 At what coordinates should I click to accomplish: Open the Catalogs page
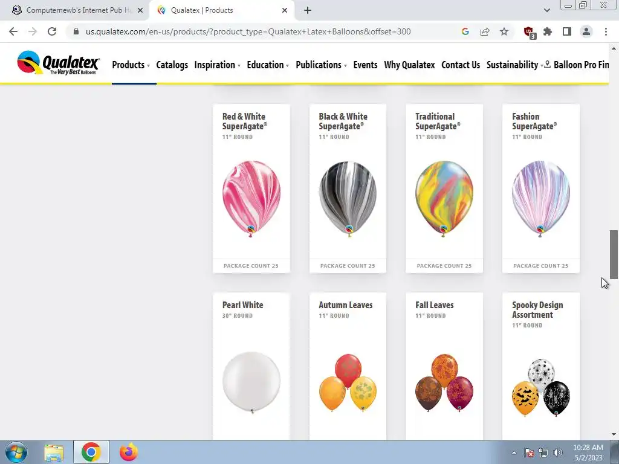(x=172, y=65)
